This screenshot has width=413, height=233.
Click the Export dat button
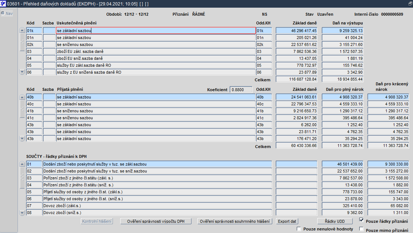(x=287, y=221)
